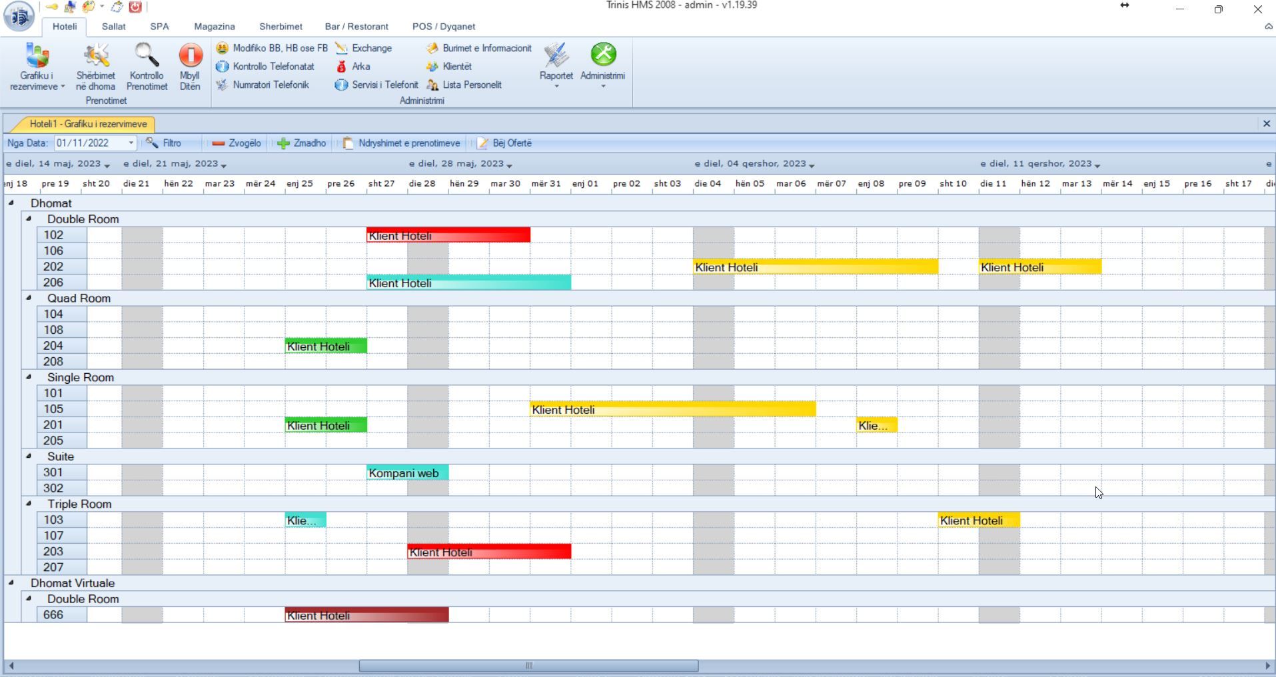Open Grafiku i rezervimeve icon
The image size is (1276, 677).
[37, 57]
